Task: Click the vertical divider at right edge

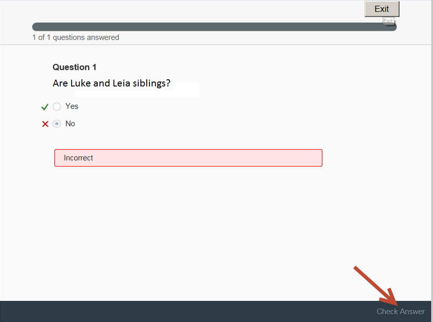Action: point(432,161)
